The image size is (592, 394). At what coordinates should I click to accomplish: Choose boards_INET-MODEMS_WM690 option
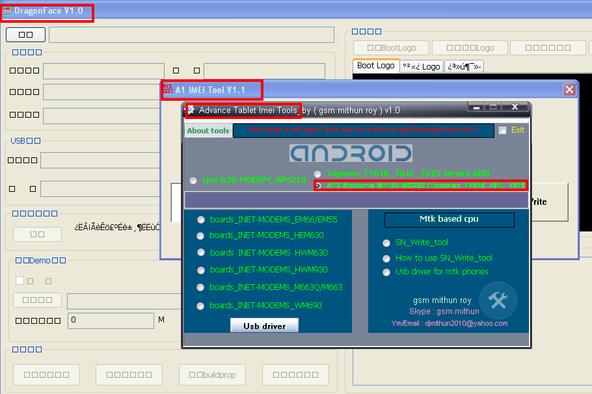(x=200, y=306)
